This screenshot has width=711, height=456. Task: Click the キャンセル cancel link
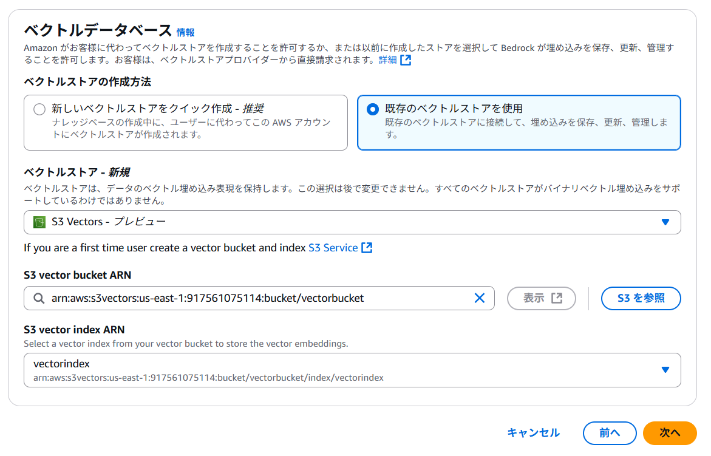pyautogui.click(x=533, y=433)
